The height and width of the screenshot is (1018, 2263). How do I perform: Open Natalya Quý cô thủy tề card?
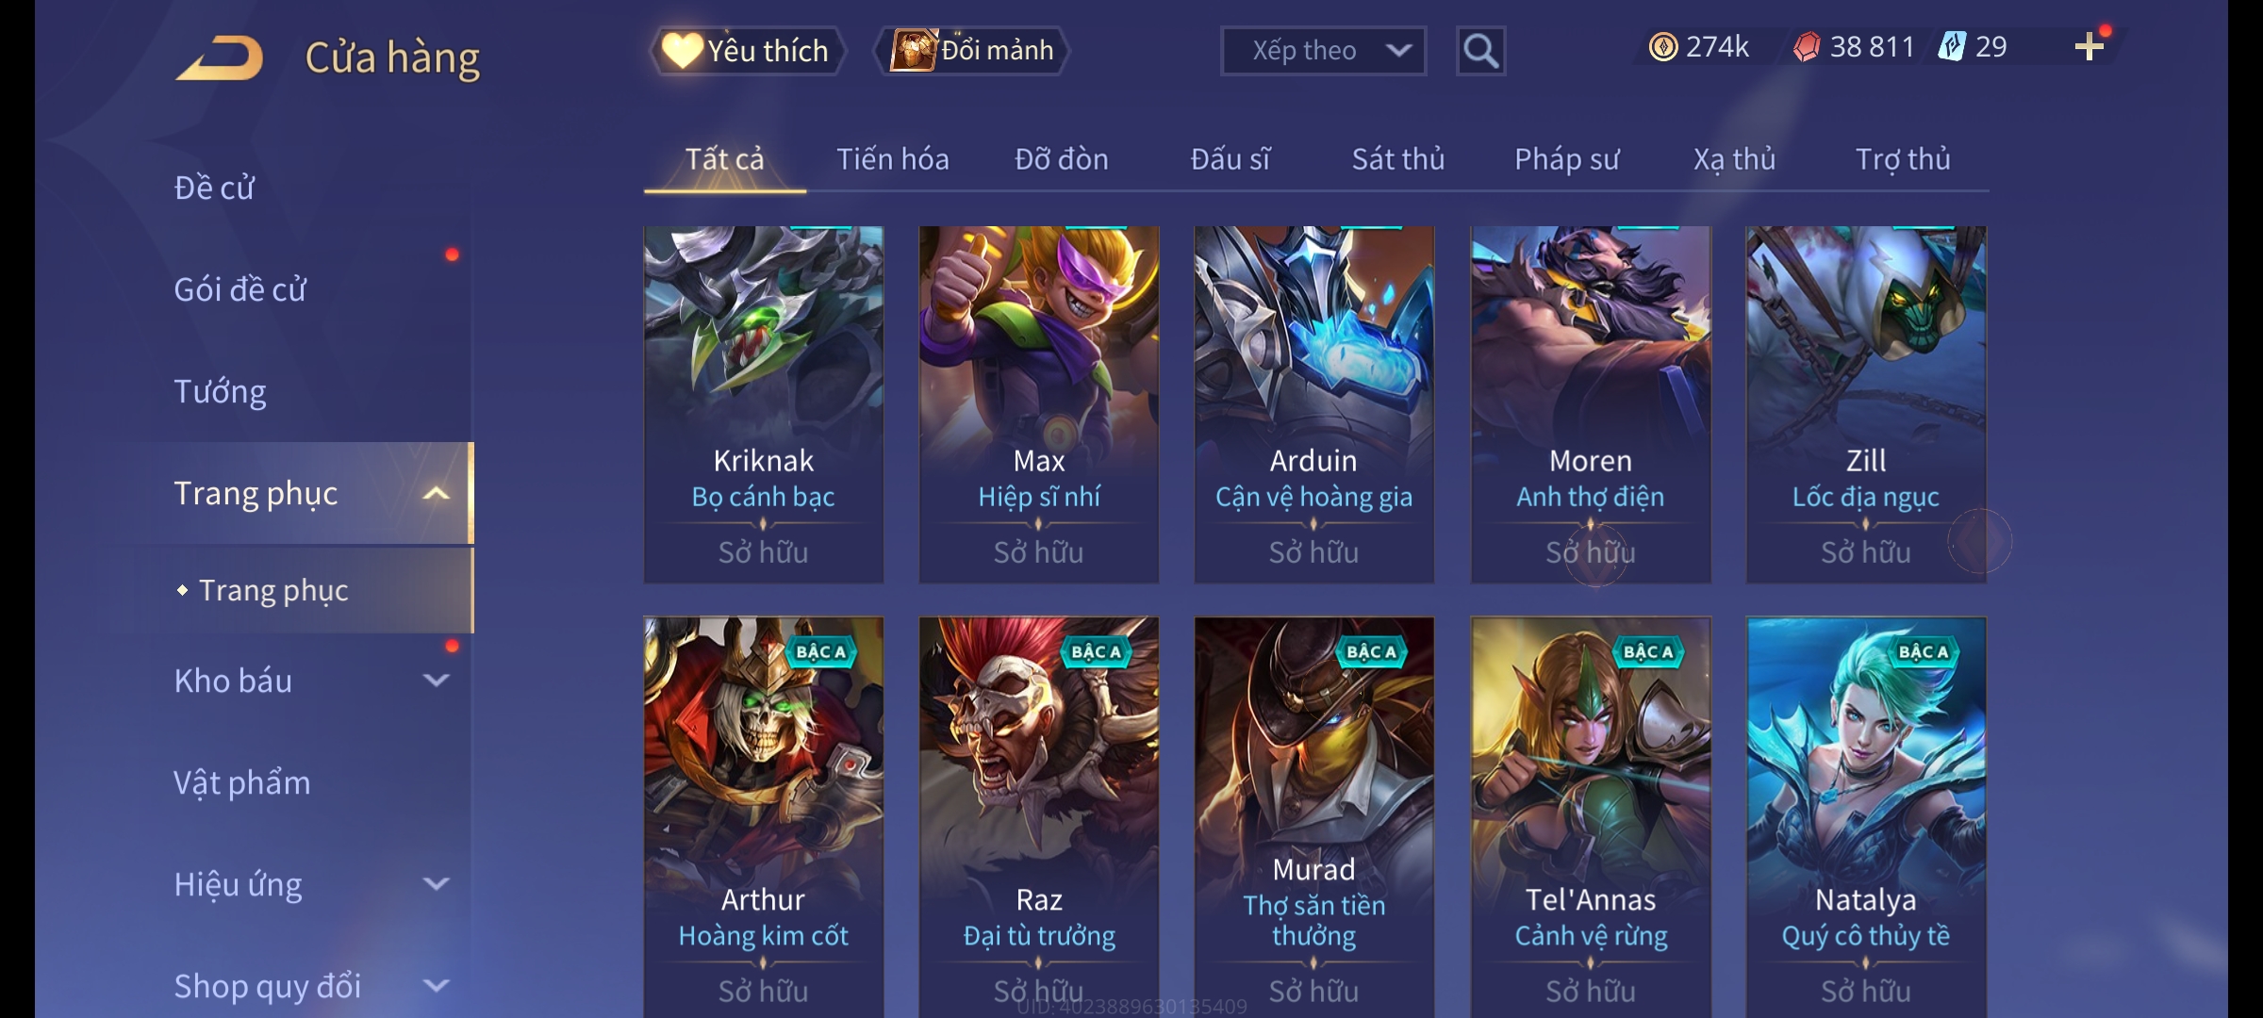pyautogui.click(x=1866, y=817)
